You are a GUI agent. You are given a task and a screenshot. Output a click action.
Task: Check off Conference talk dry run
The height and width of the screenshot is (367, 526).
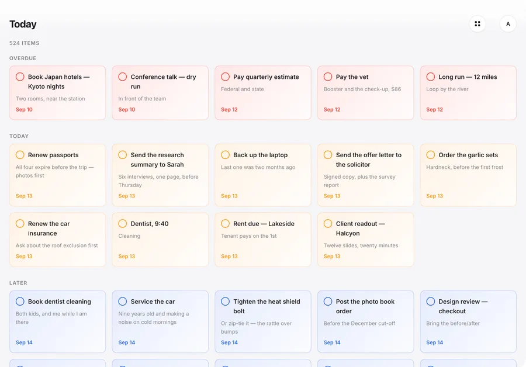tap(123, 77)
